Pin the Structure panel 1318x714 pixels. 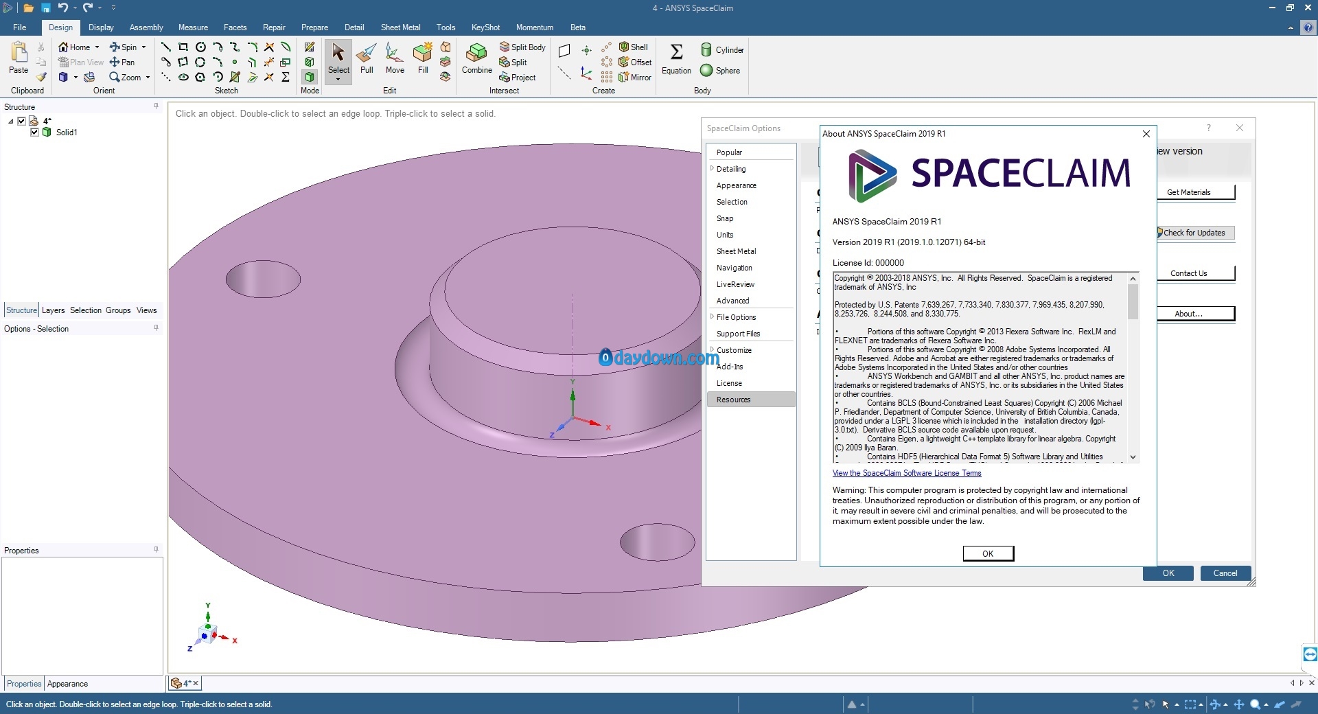(x=156, y=106)
